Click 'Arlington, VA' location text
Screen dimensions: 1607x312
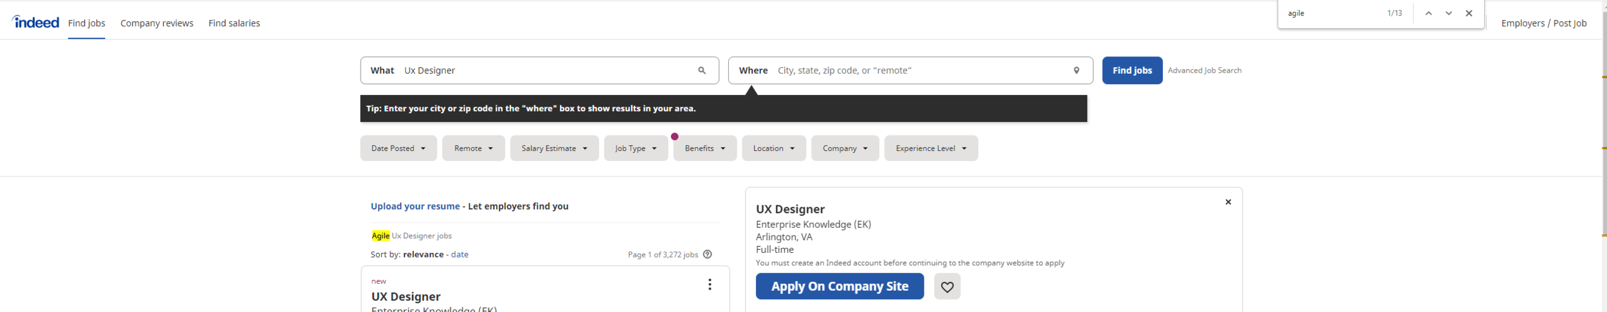[x=784, y=237]
